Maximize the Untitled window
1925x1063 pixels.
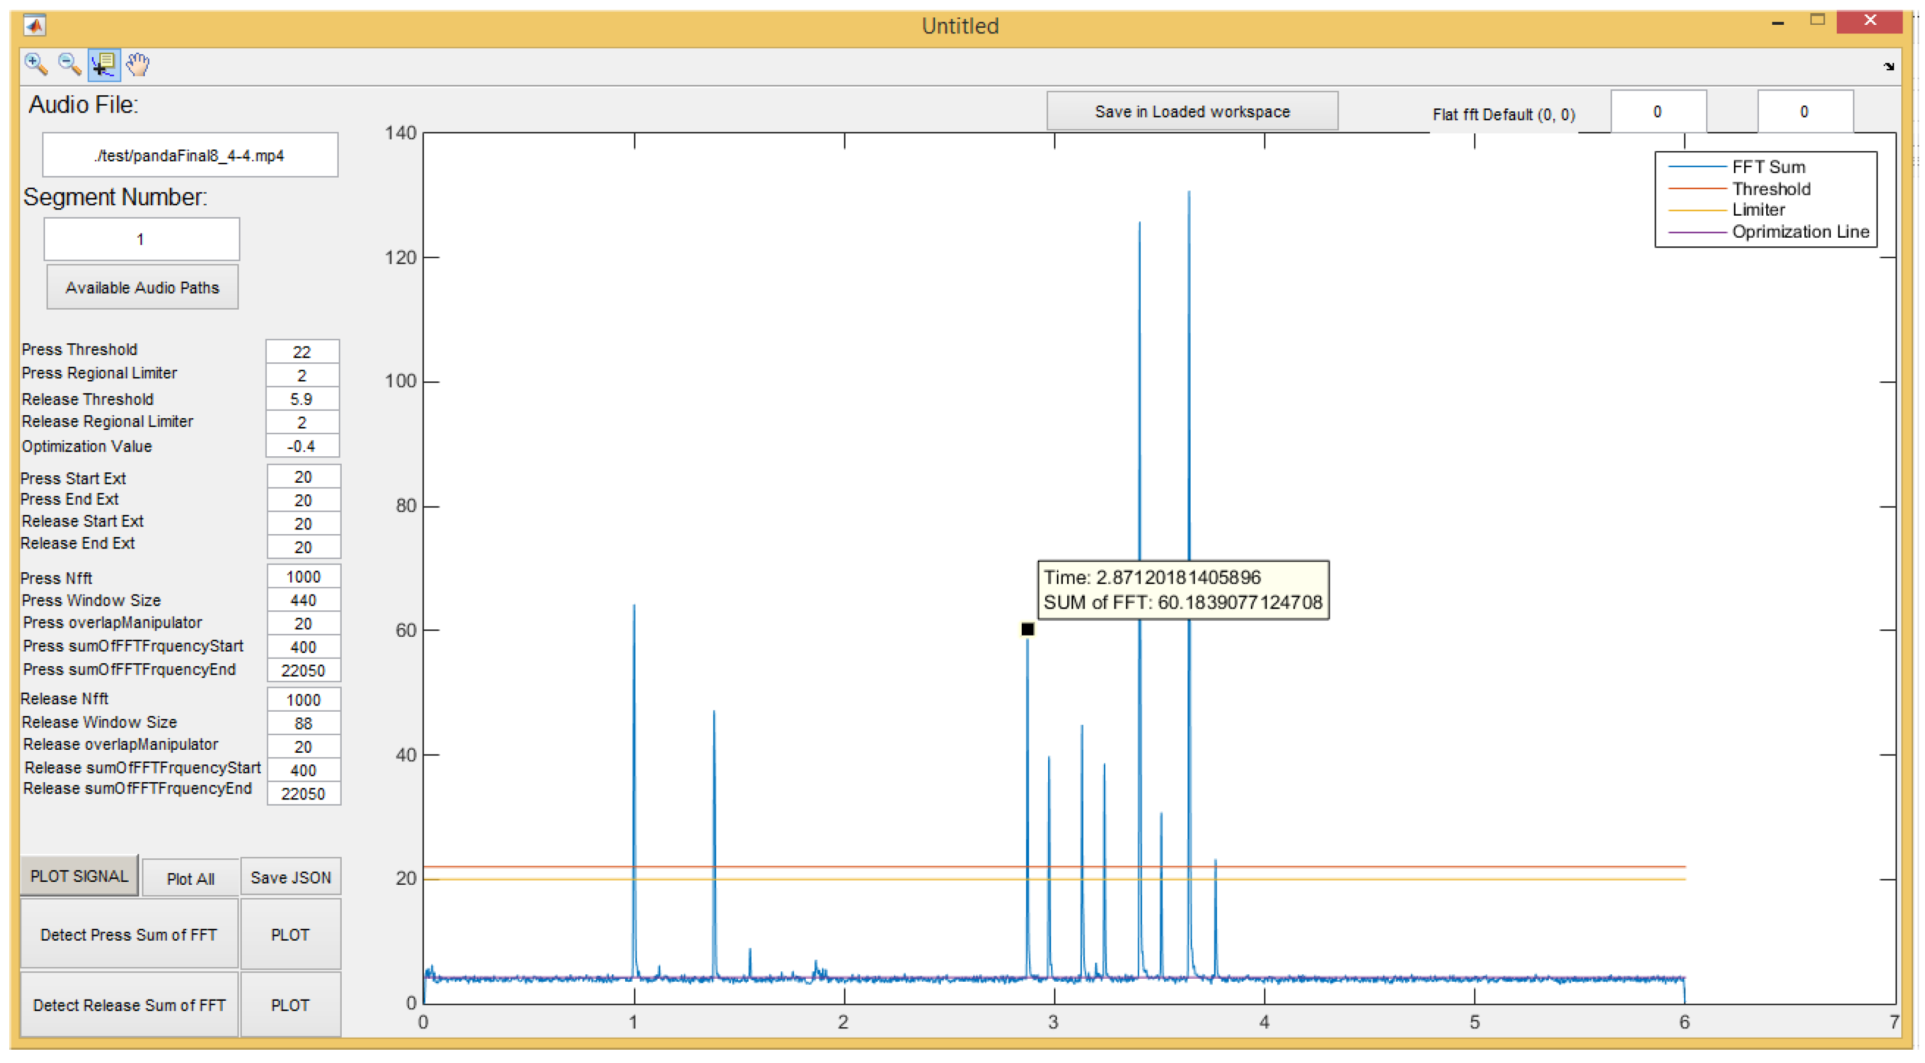pyautogui.click(x=1816, y=21)
